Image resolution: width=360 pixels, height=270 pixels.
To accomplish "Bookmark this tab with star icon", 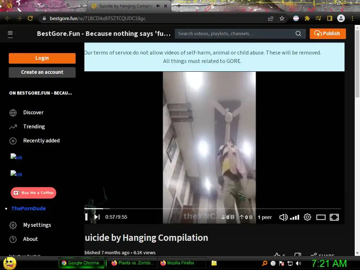I will (x=282, y=18).
